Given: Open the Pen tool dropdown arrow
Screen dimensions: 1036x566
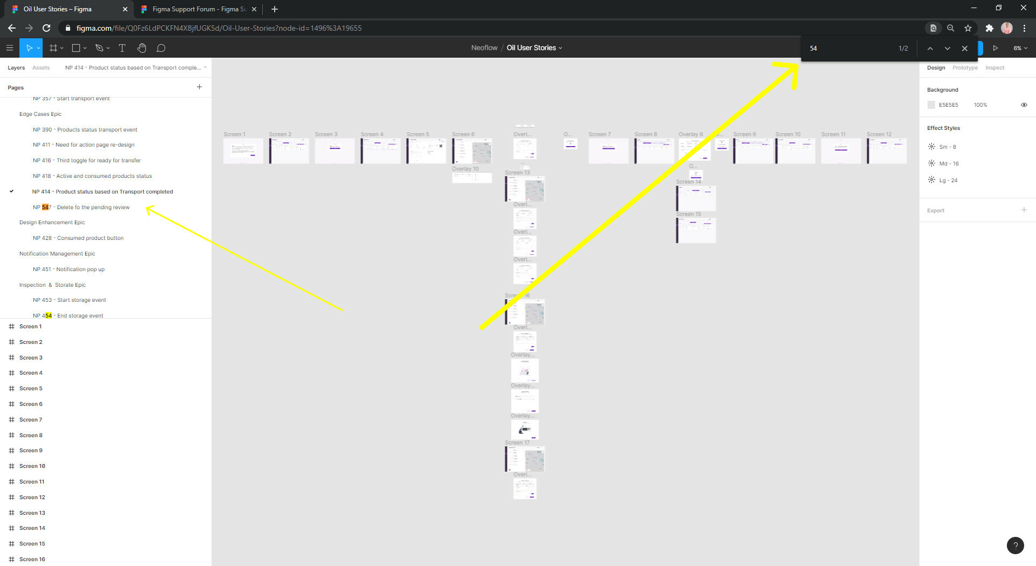Looking at the screenshot, I should point(108,48).
